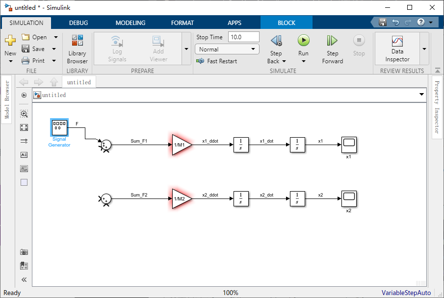Navigate forward in model hierarchy
Image resolution: width=444 pixels, height=298 pixels.
click(38, 82)
